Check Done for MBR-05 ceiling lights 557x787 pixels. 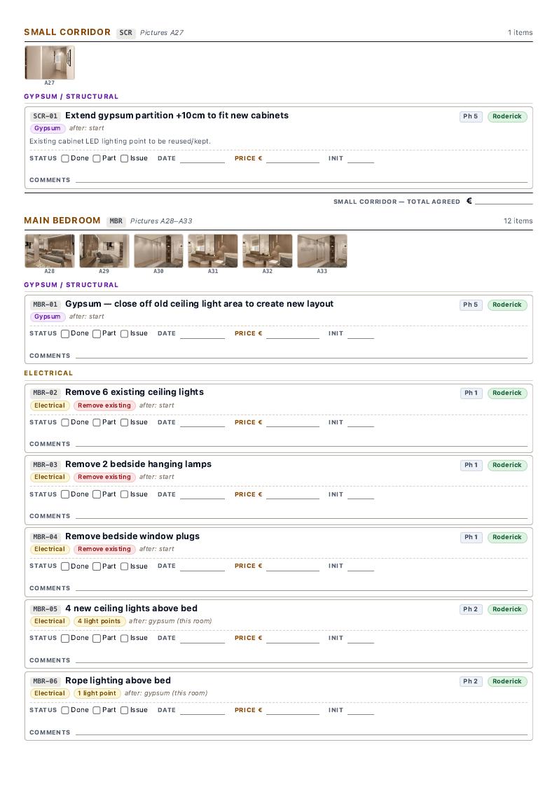(65, 639)
